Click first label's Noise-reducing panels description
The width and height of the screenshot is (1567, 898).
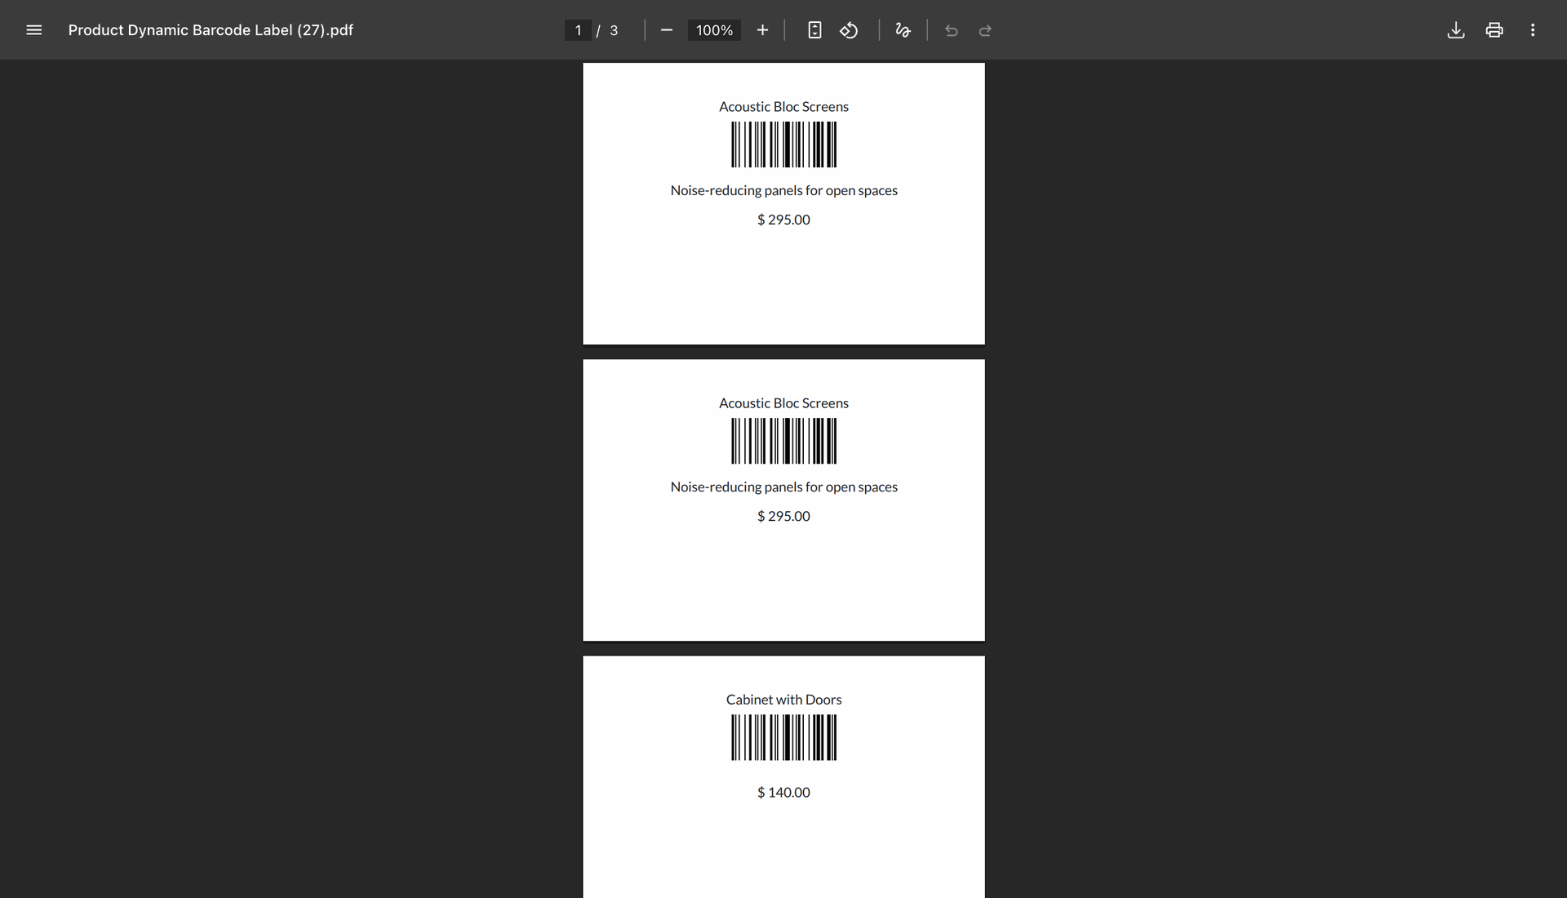pyautogui.click(x=783, y=191)
